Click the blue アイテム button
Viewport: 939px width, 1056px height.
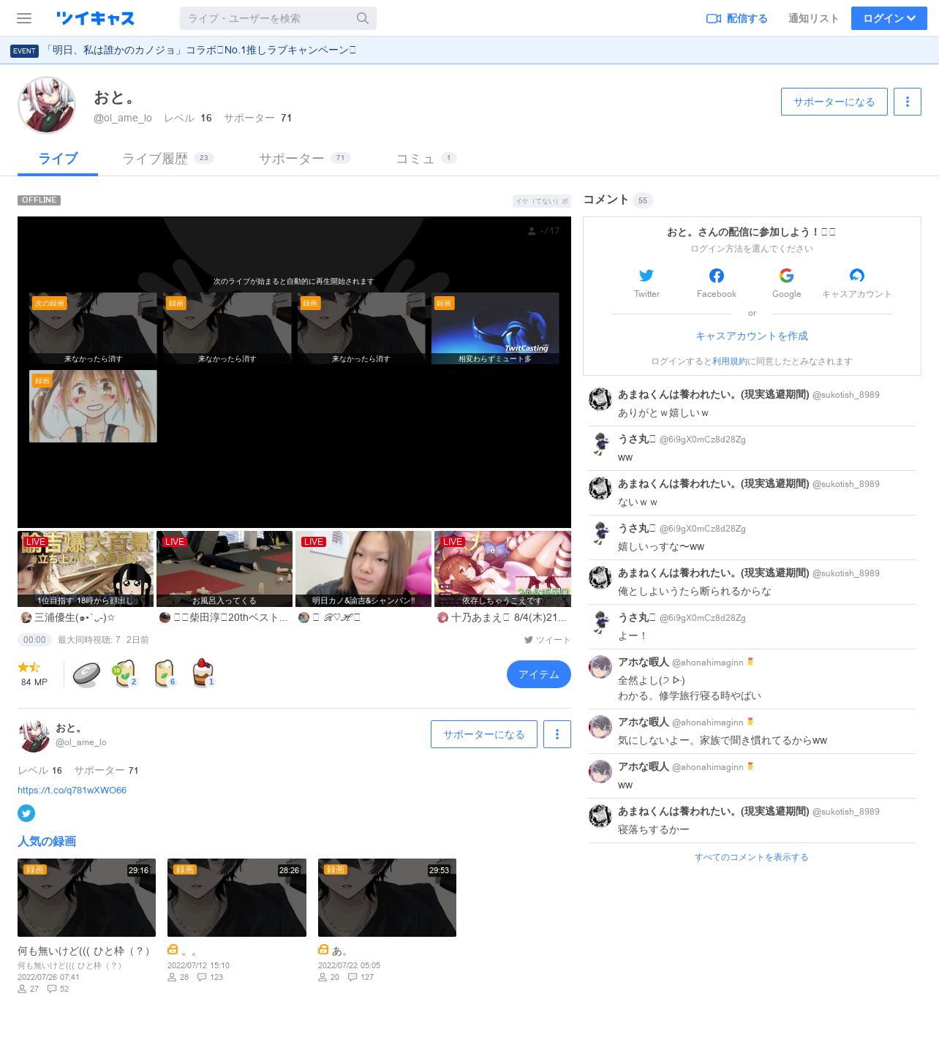coord(539,674)
